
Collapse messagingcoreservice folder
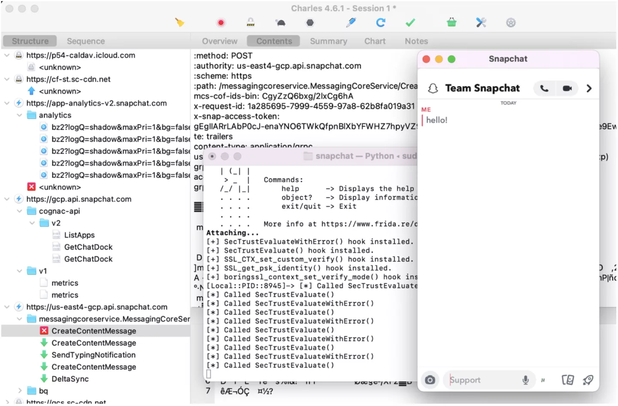pos(19,319)
